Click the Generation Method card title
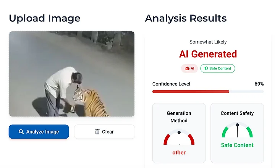 pos(179,117)
